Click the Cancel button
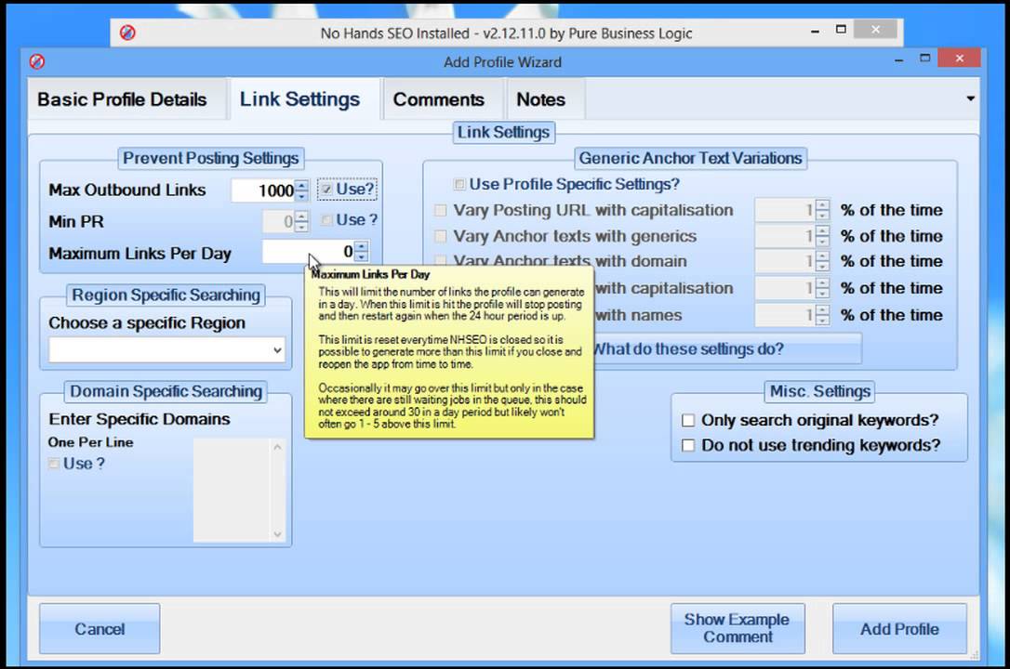The width and height of the screenshot is (1010, 669). [100, 628]
